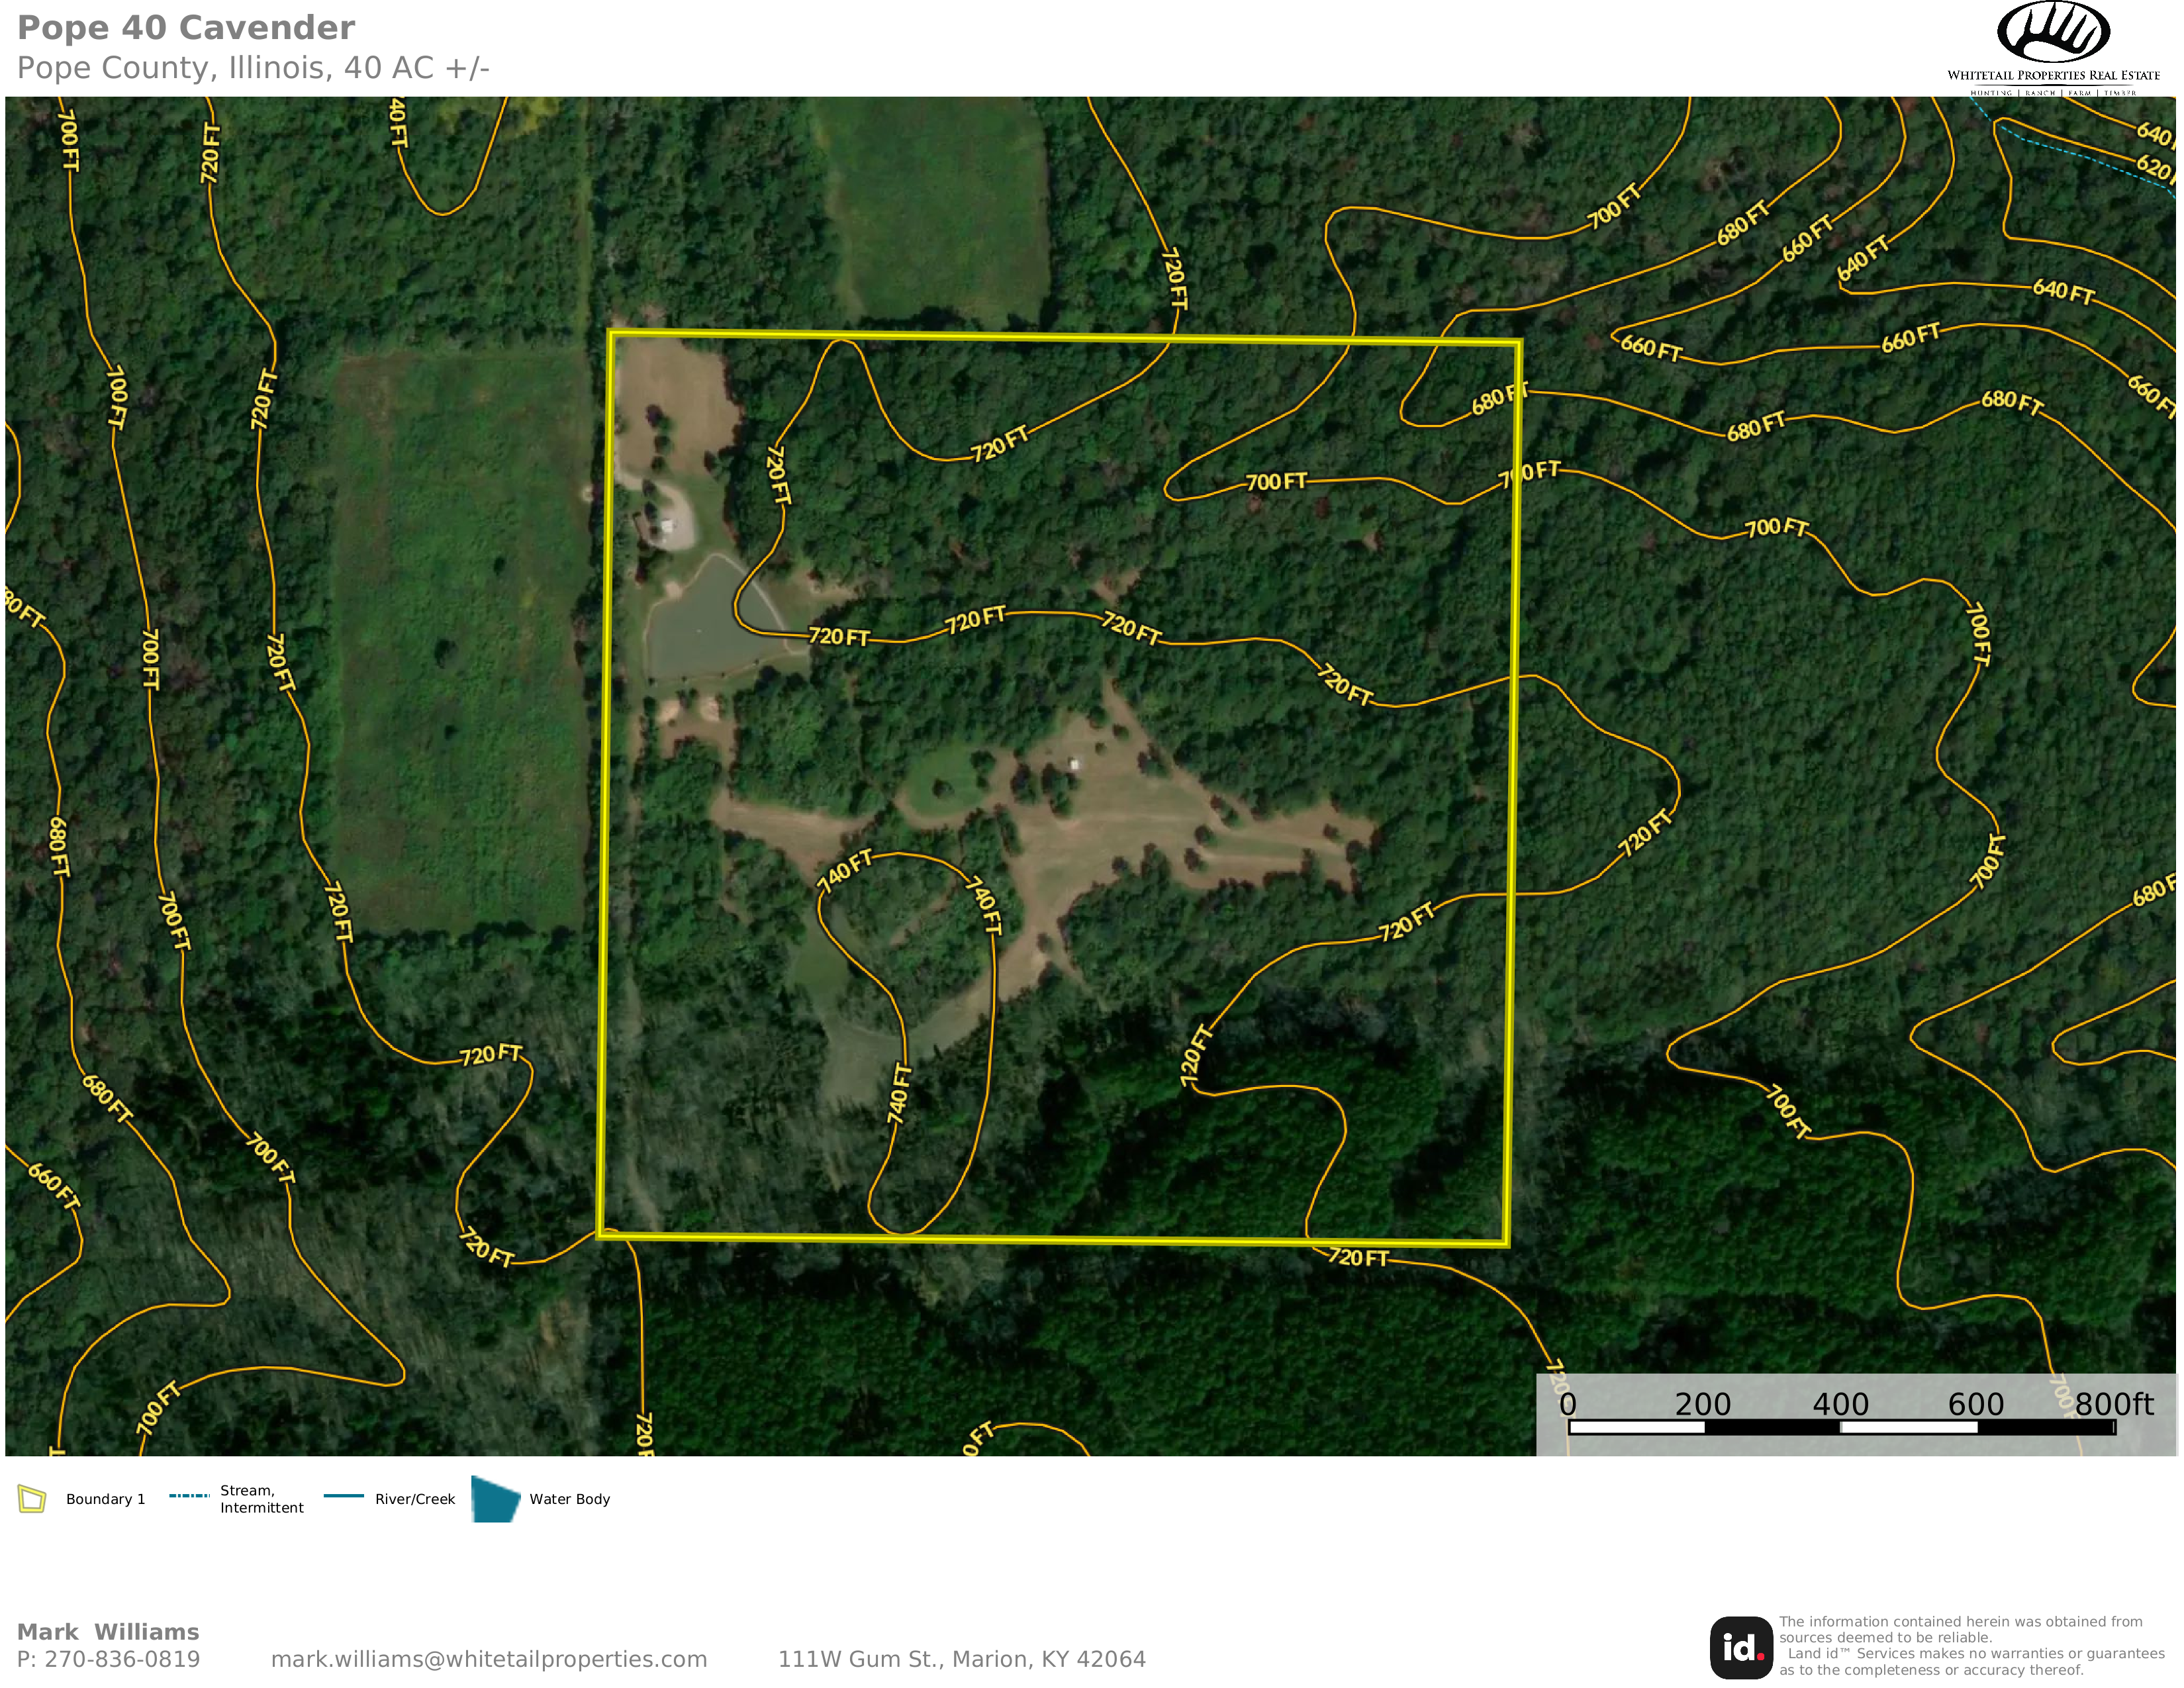Click the map scale bar
Viewport: 2184px width, 1688px height.
(x=1841, y=1427)
